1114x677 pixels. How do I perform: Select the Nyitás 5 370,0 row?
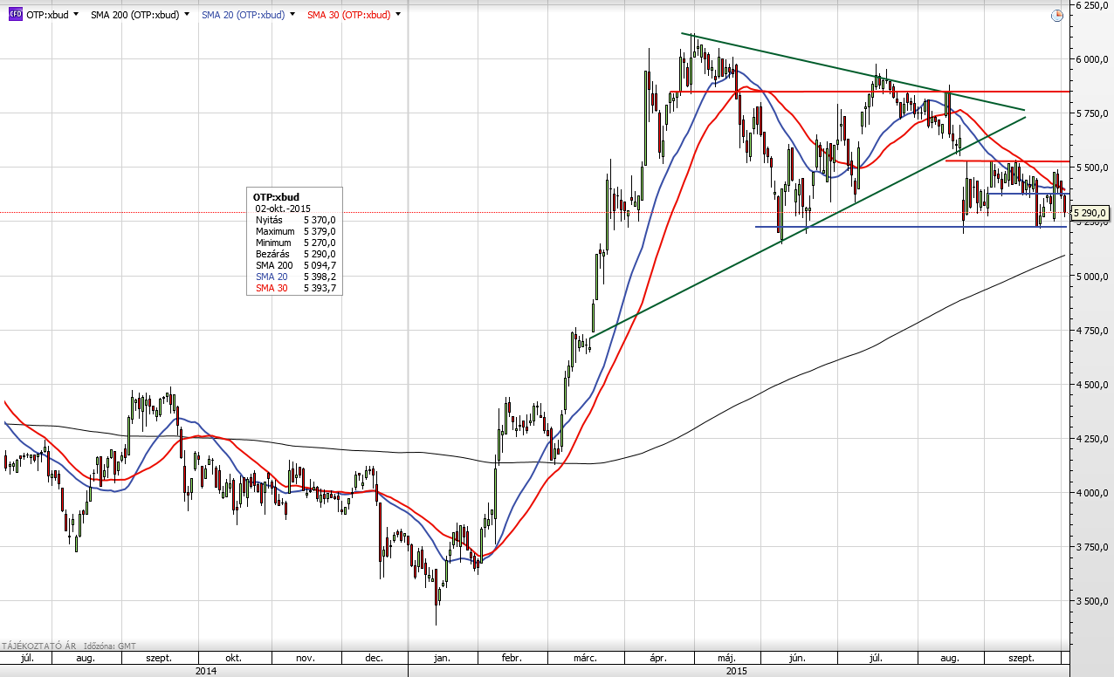296,220
